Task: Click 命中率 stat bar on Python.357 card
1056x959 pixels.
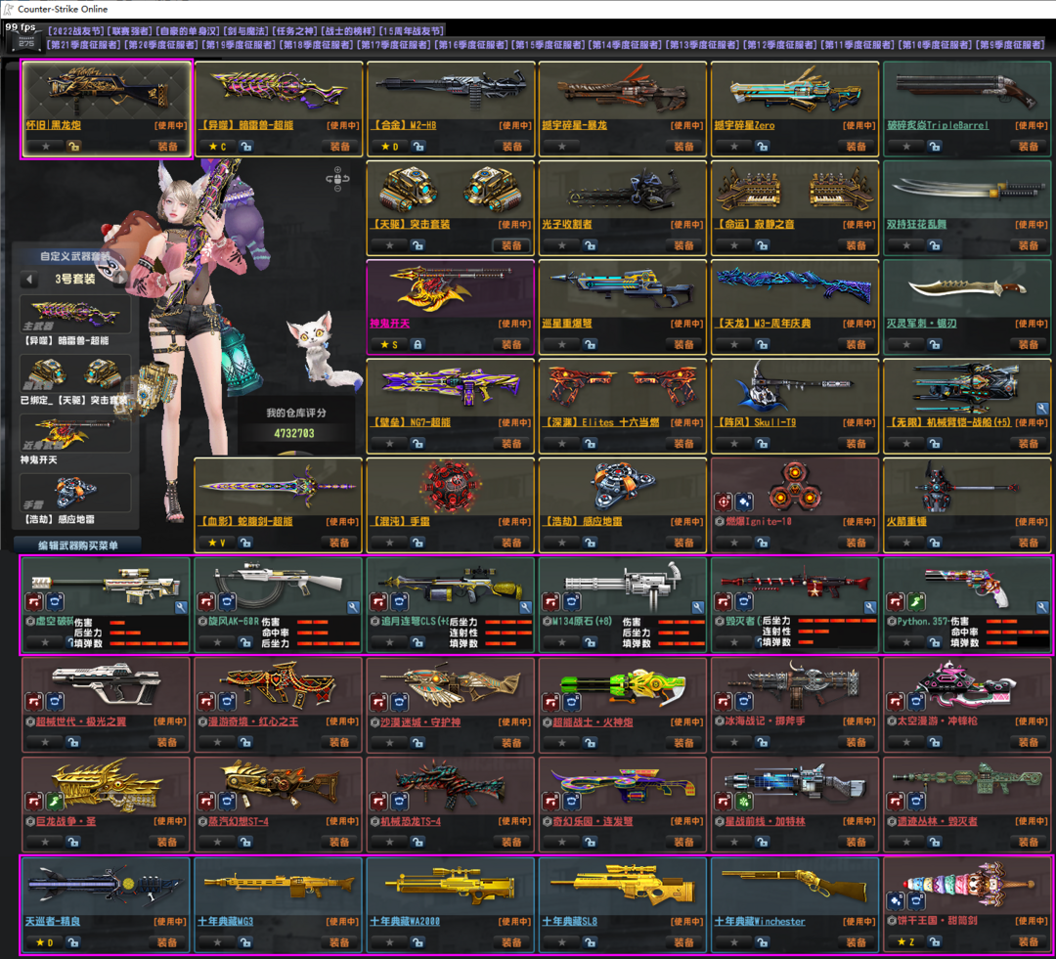Action: tap(1018, 632)
